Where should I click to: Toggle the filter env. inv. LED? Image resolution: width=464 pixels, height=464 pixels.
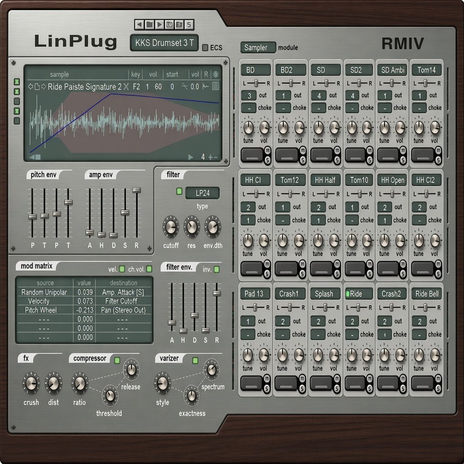(x=217, y=269)
